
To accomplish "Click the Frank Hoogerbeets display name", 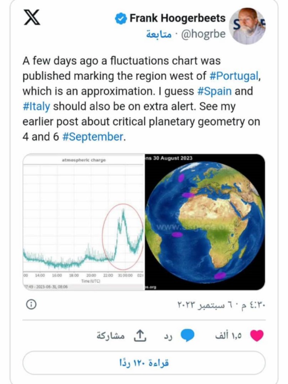I will click(x=177, y=18).
